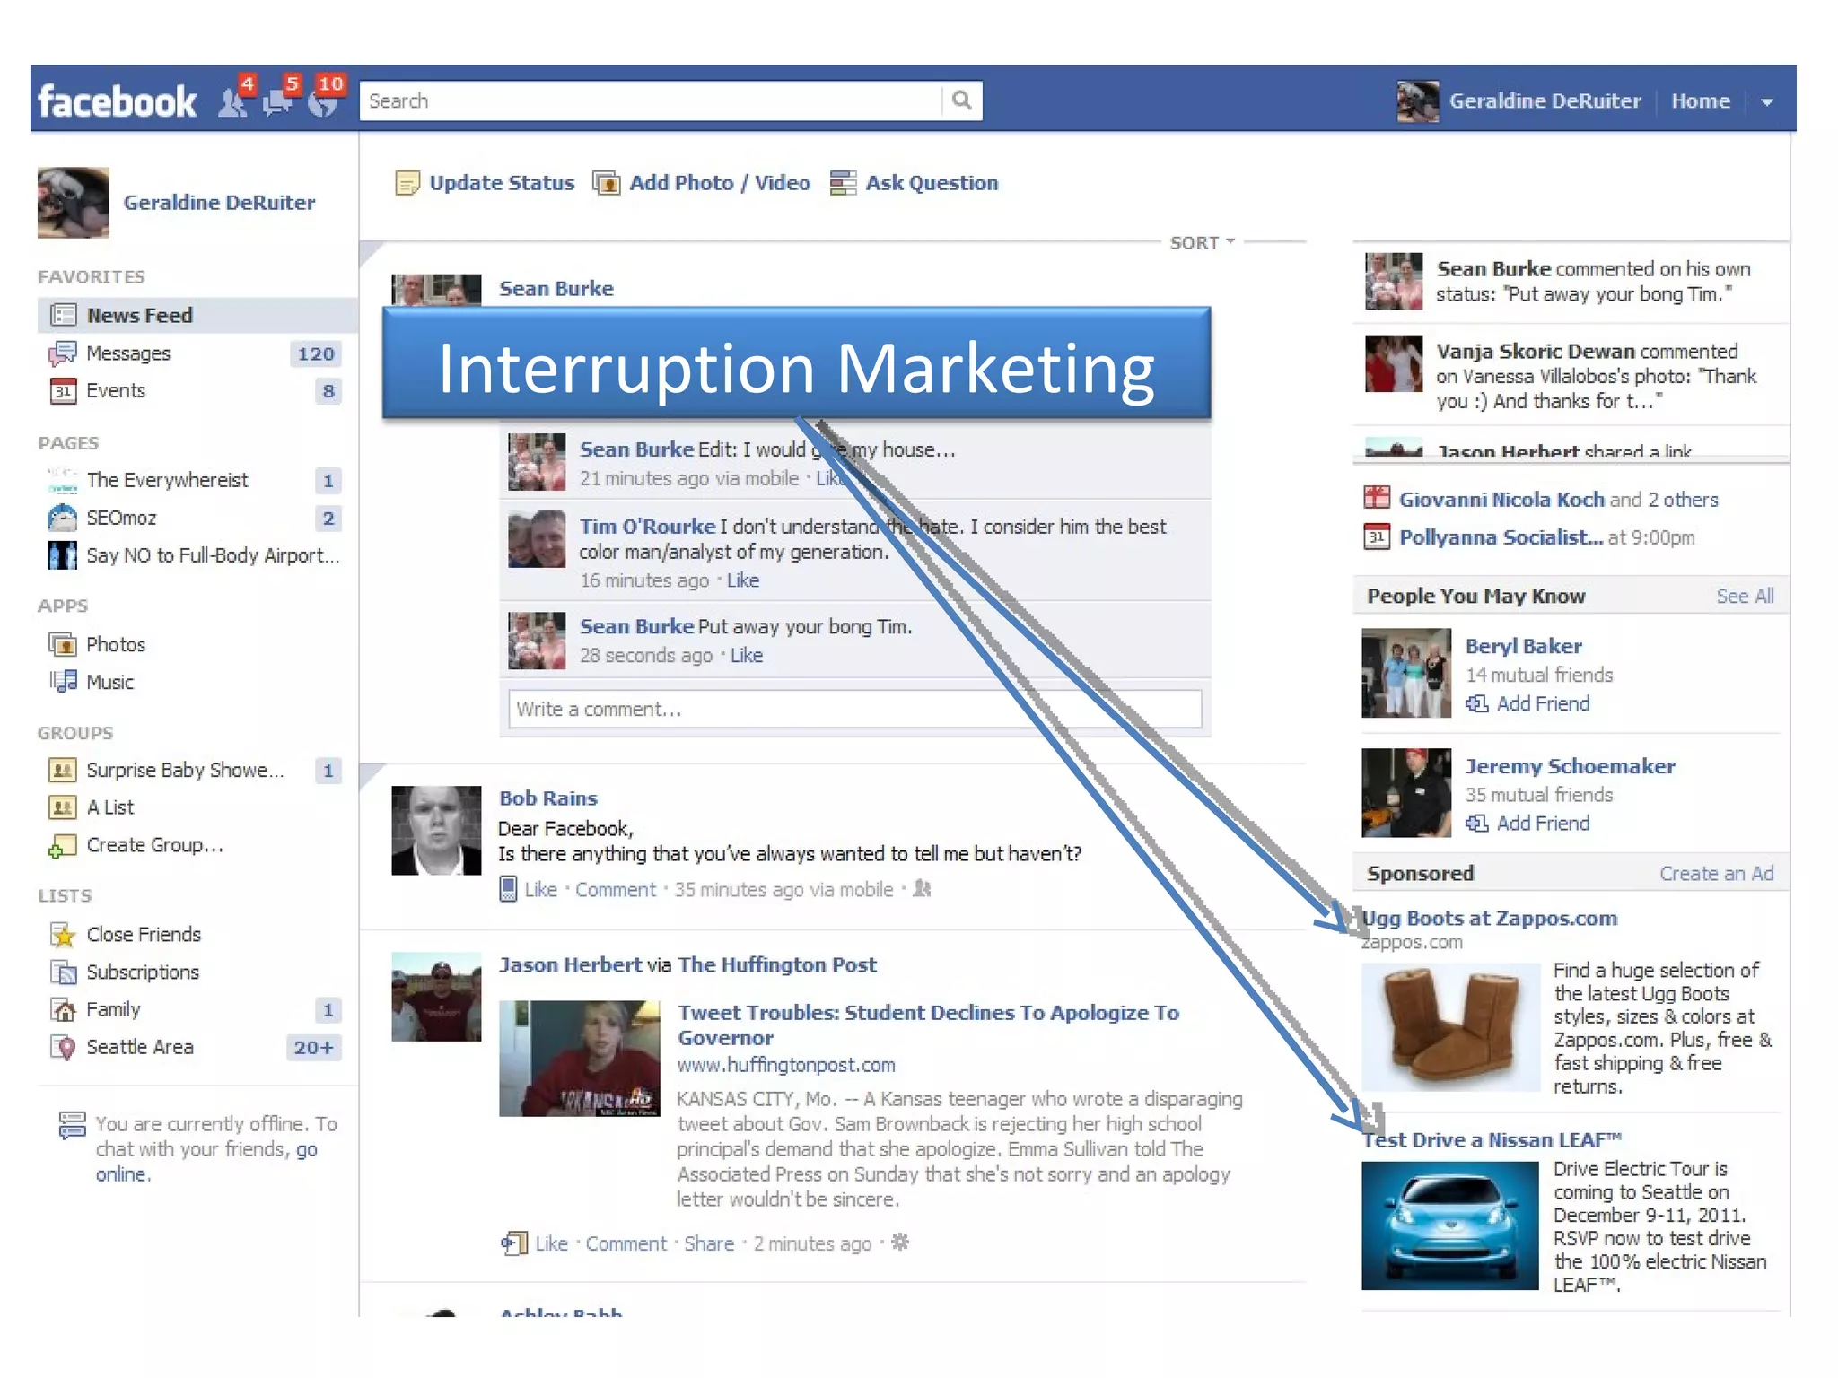Screen dimensions: 1838x1378
Task: Open Giovanni Nicola Koch birthday link
Action: point(1501,500)
